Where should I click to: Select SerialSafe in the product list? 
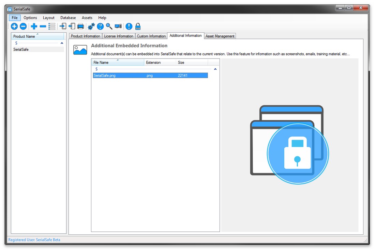(38, 49)
